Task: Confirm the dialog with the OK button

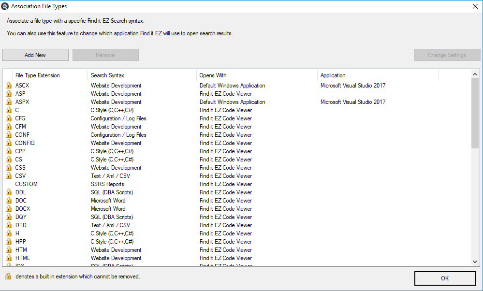Action: coord(445,278)
